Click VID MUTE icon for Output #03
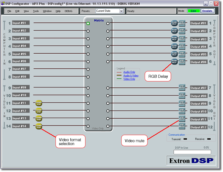223x172 pixels. click(182, 39)
